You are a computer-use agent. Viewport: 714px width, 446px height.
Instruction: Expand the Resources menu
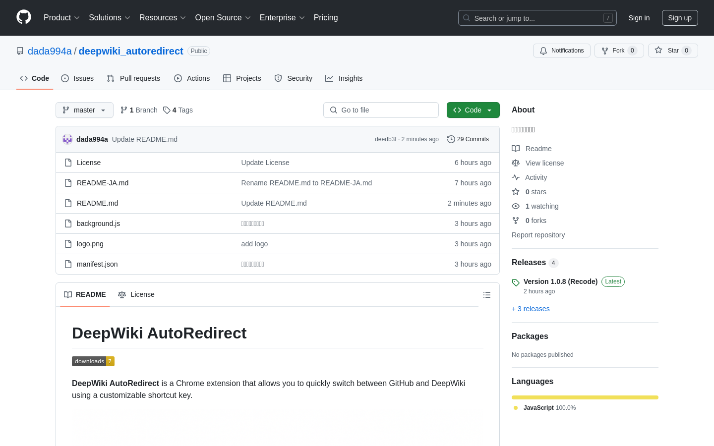(x=162, y=18)
